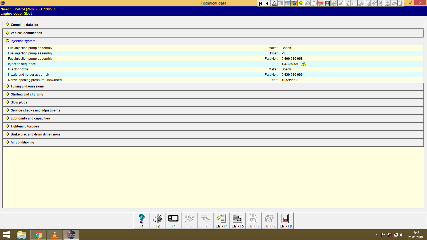Click the back navigation arrow at top right
Screen dimensions: 427x240
[x=267, y=3]
